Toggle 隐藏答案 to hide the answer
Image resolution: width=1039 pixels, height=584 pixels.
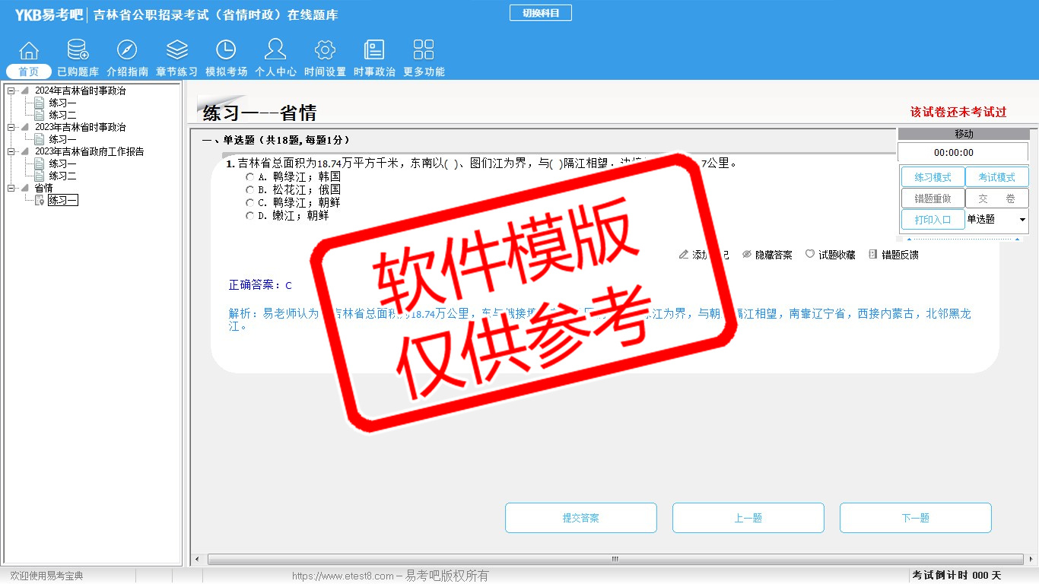click(767, 255)
